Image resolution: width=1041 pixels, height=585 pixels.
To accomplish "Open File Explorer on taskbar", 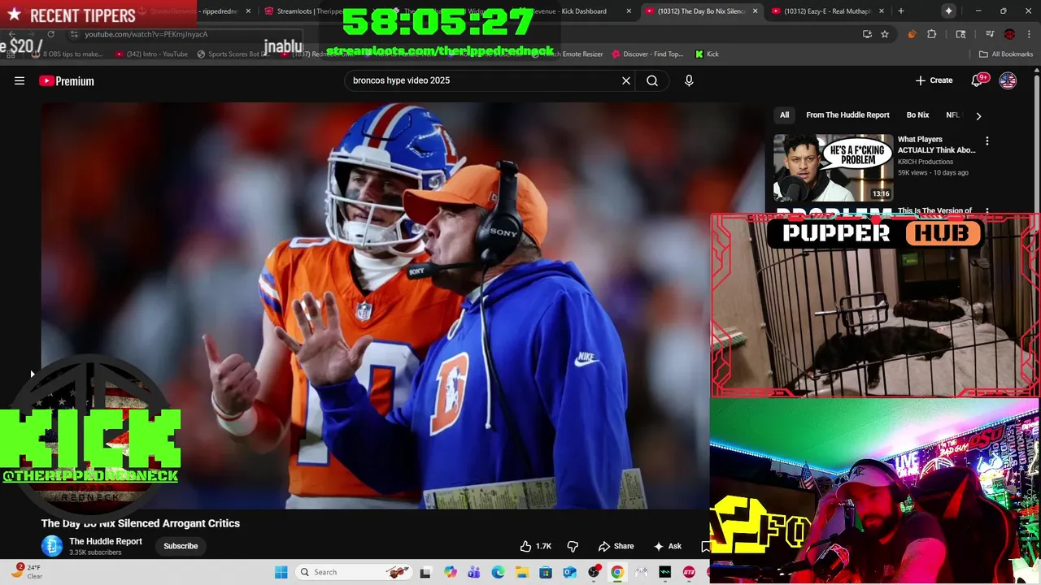I will point(521,572).
